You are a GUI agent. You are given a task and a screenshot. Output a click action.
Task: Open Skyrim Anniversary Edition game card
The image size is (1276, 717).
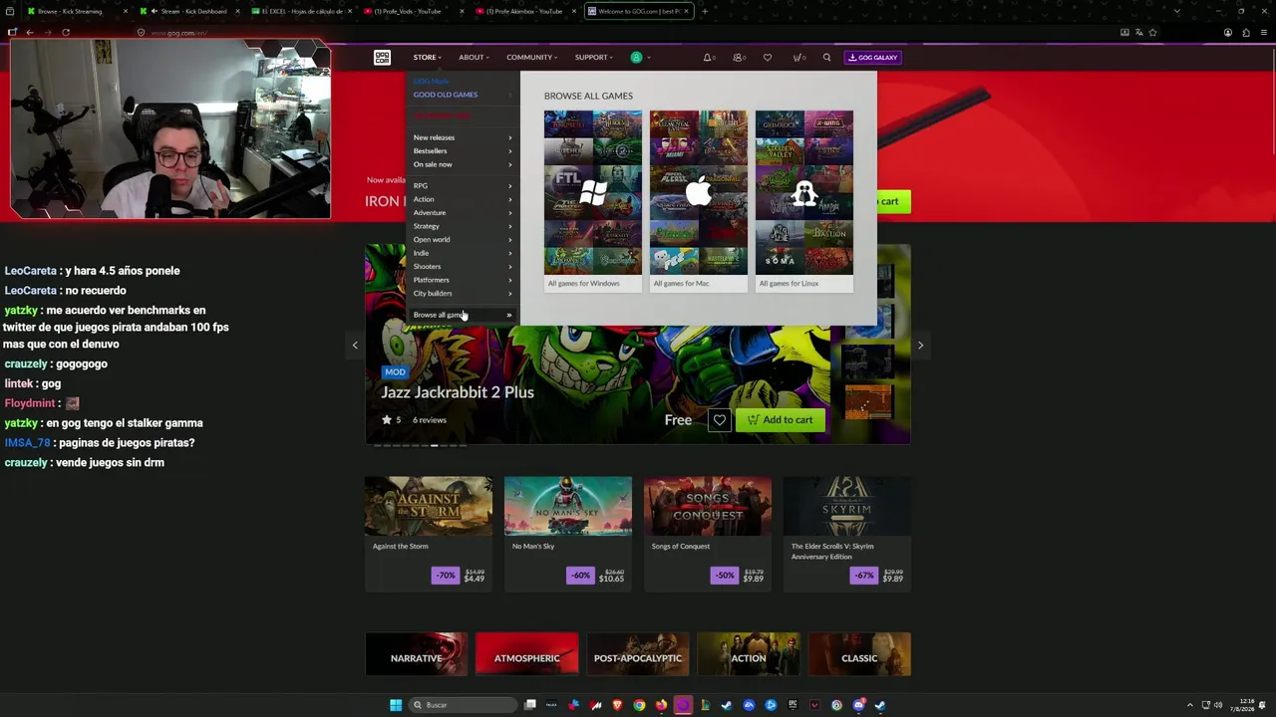point(847,534)
